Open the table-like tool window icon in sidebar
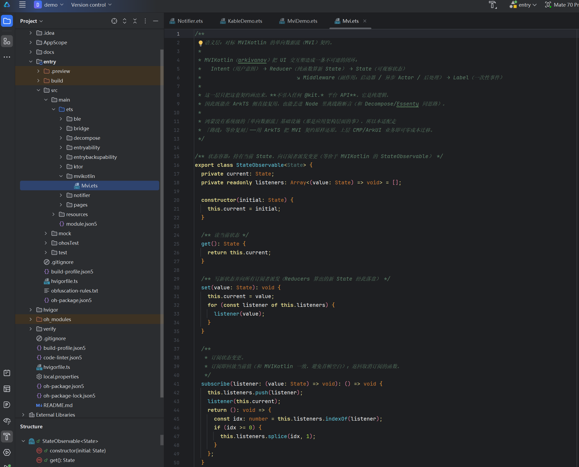 click(7, 389)
